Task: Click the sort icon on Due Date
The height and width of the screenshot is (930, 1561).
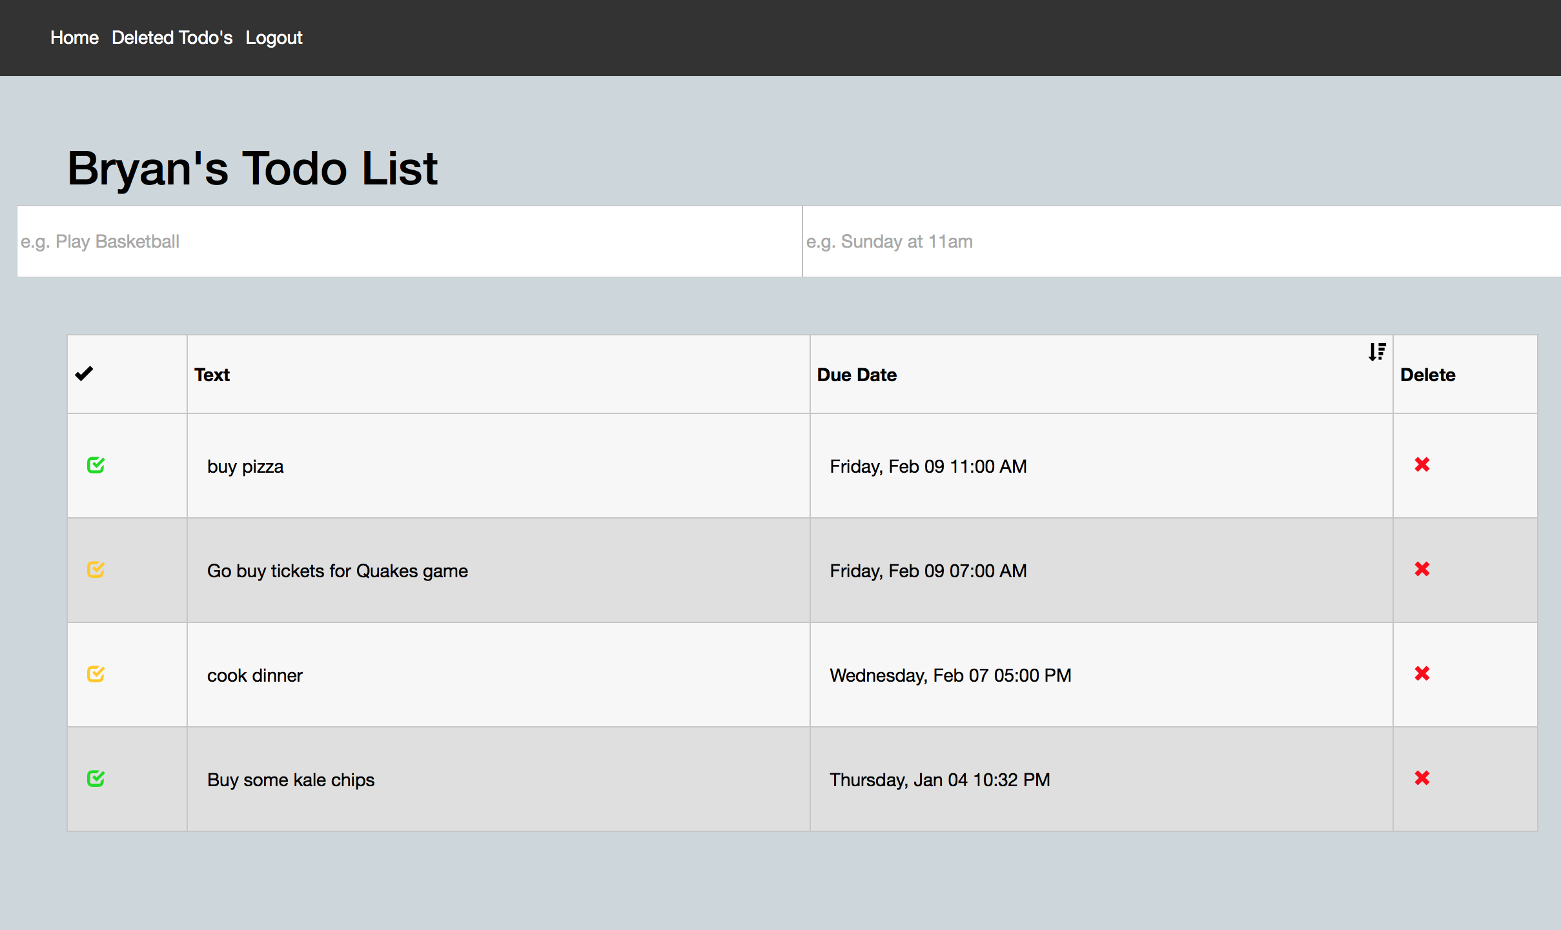Action: coord(1376,352)
